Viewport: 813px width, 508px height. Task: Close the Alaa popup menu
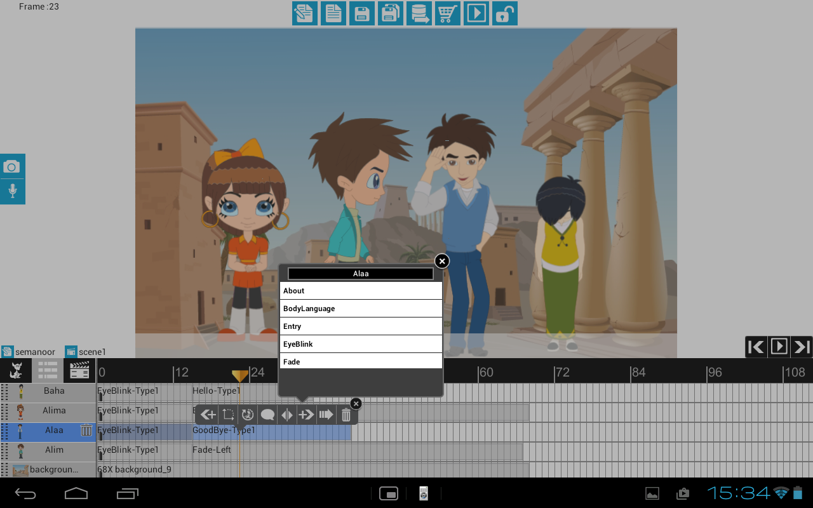pyautogui.click(x=442, y=261)
